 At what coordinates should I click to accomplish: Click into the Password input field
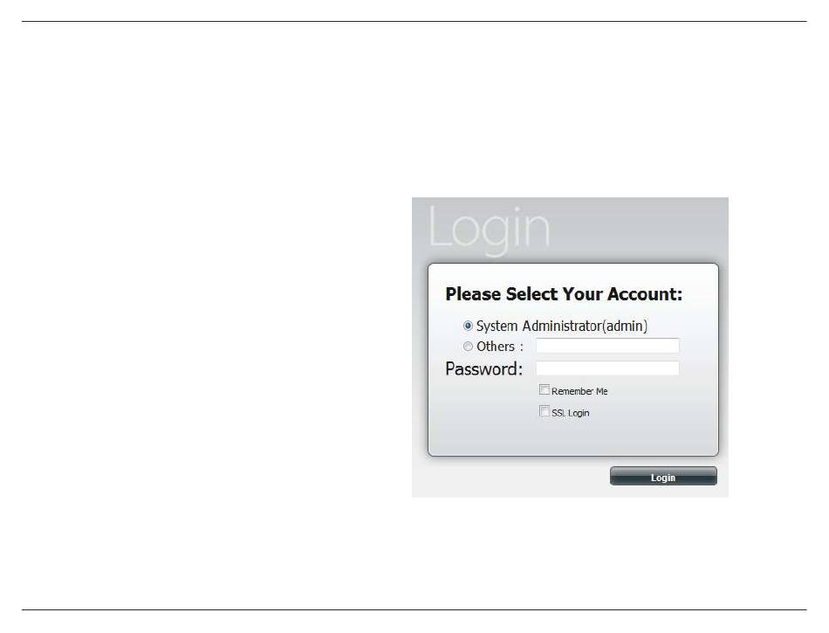[607, 368]
